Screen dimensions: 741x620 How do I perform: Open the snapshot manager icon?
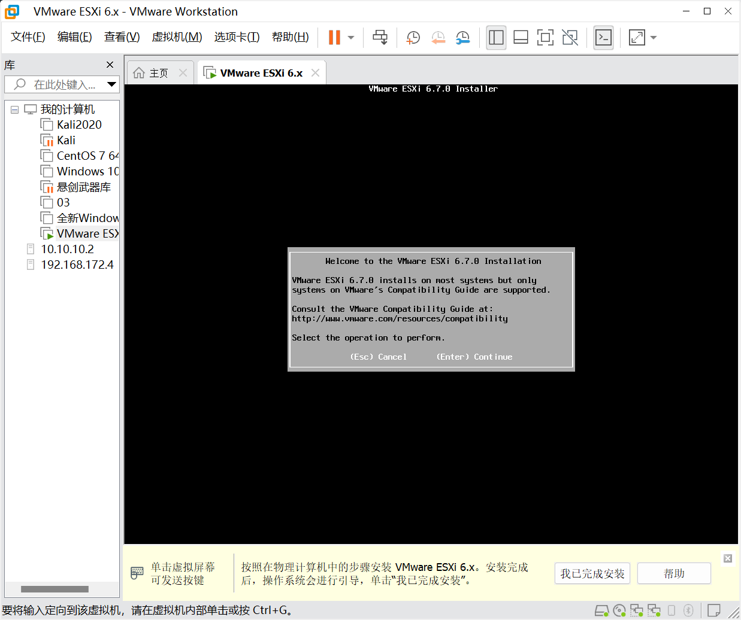pos(462,37)
